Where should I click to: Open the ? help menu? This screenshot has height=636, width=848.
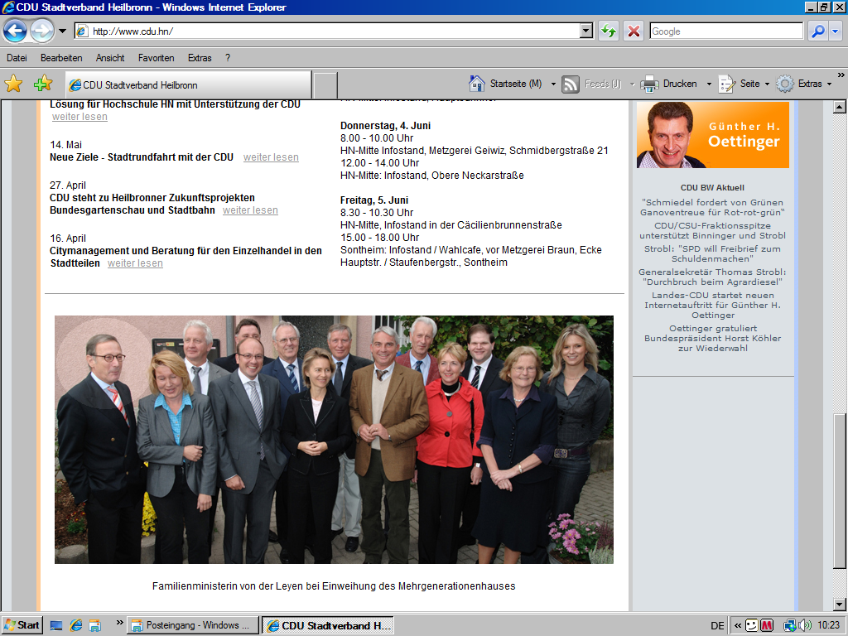pos(228,58)
